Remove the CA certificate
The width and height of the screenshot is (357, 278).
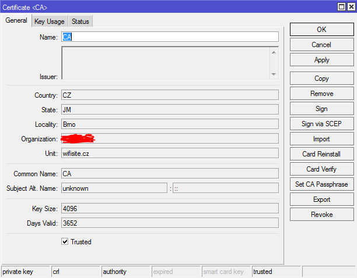pos(321,94)
